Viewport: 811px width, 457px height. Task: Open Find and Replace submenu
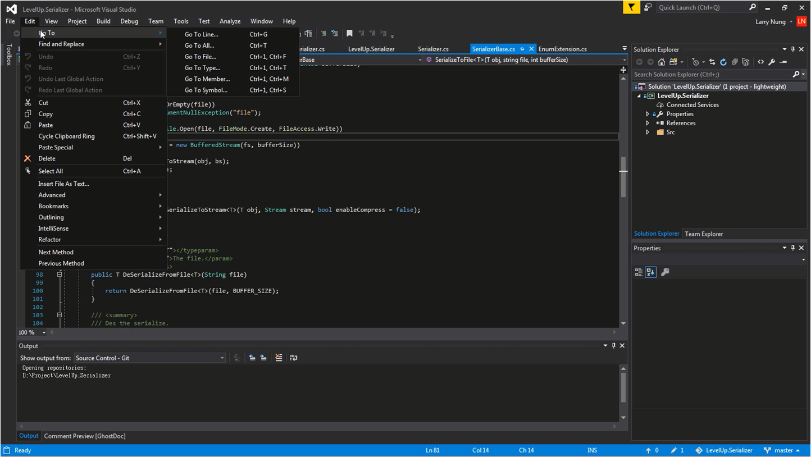(x=94, y=44)
